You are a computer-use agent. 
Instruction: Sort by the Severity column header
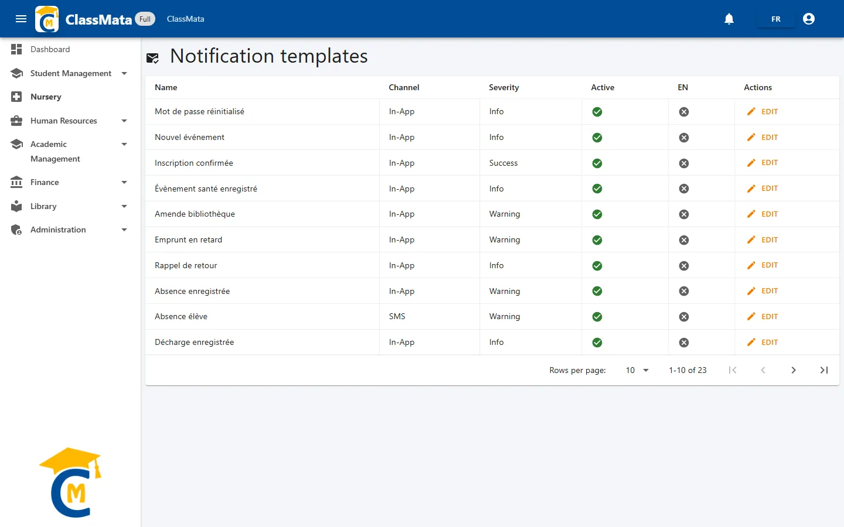click(x=504, y=87)
